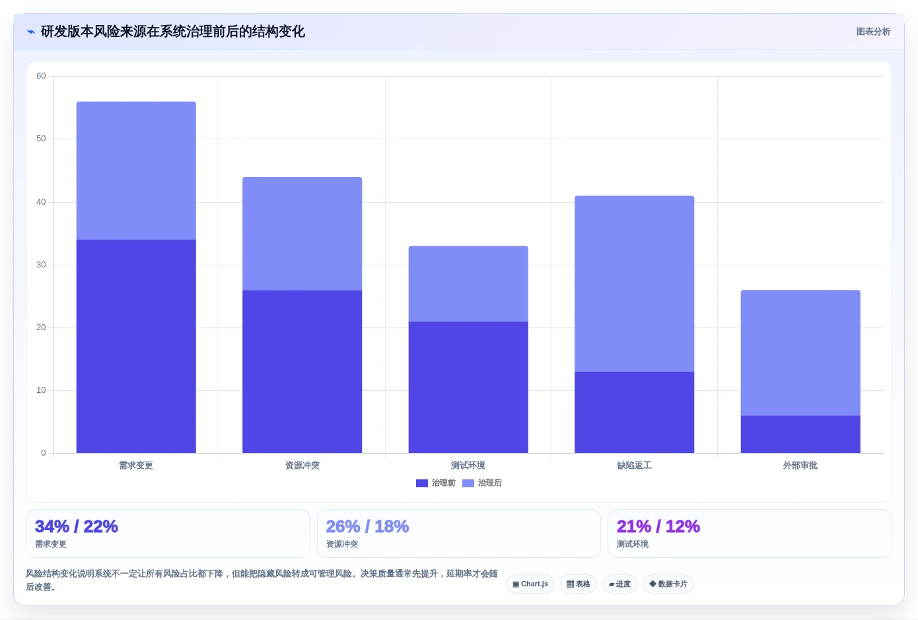918x620 pixels.
Task: Select the 26% / 18% 资源冲突 card
Action: pos(459,534)
